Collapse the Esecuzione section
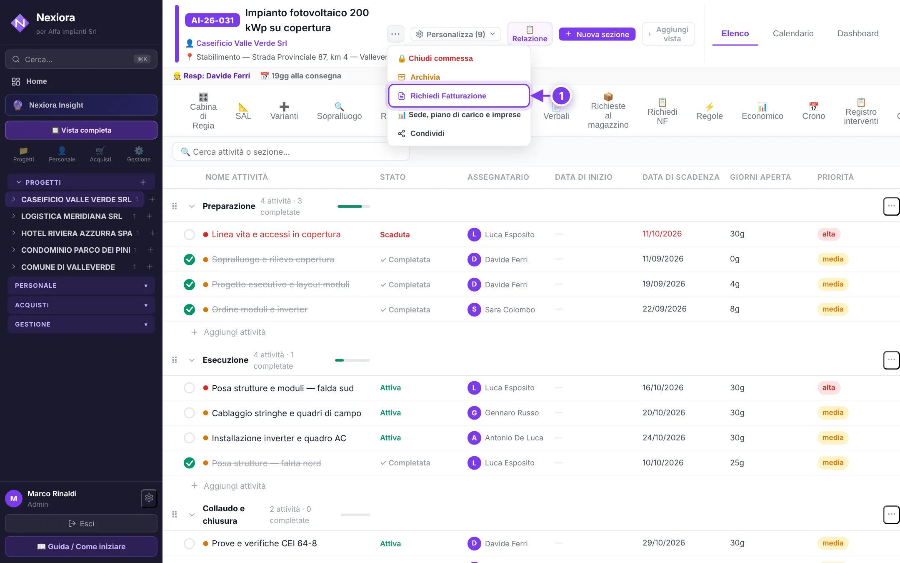The height and width of the screenshot is (563, 900). click(192, 360)
